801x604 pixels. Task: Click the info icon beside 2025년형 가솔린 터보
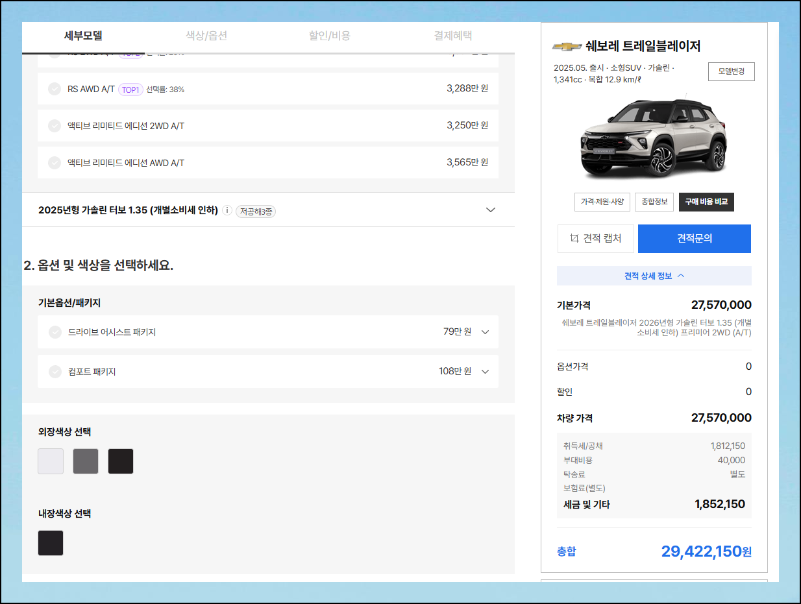pos(227,210)
